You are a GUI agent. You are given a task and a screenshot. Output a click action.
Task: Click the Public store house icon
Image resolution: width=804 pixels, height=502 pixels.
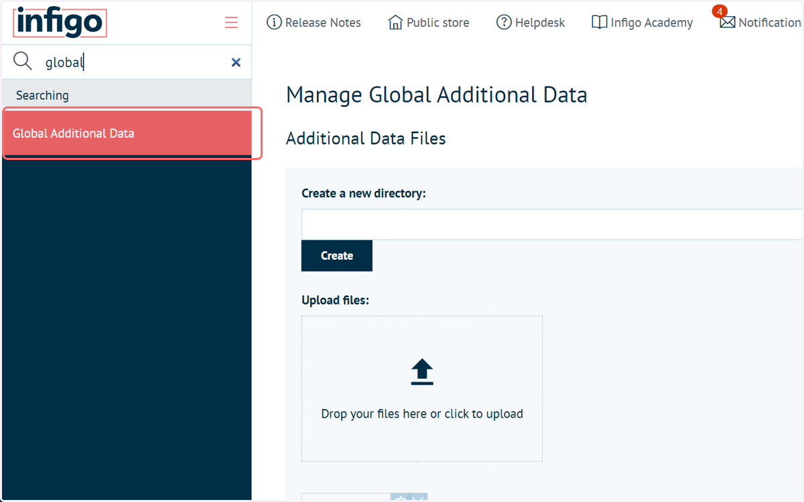[x=395, y=23]
